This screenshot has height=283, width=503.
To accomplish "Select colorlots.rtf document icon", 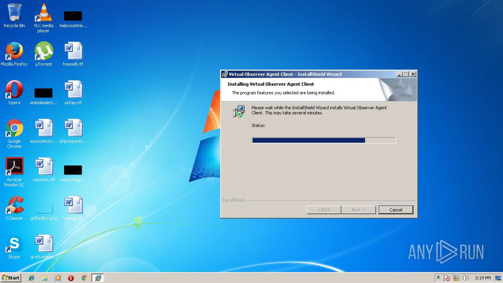I will pyautogui.click(x=44, y=170).
